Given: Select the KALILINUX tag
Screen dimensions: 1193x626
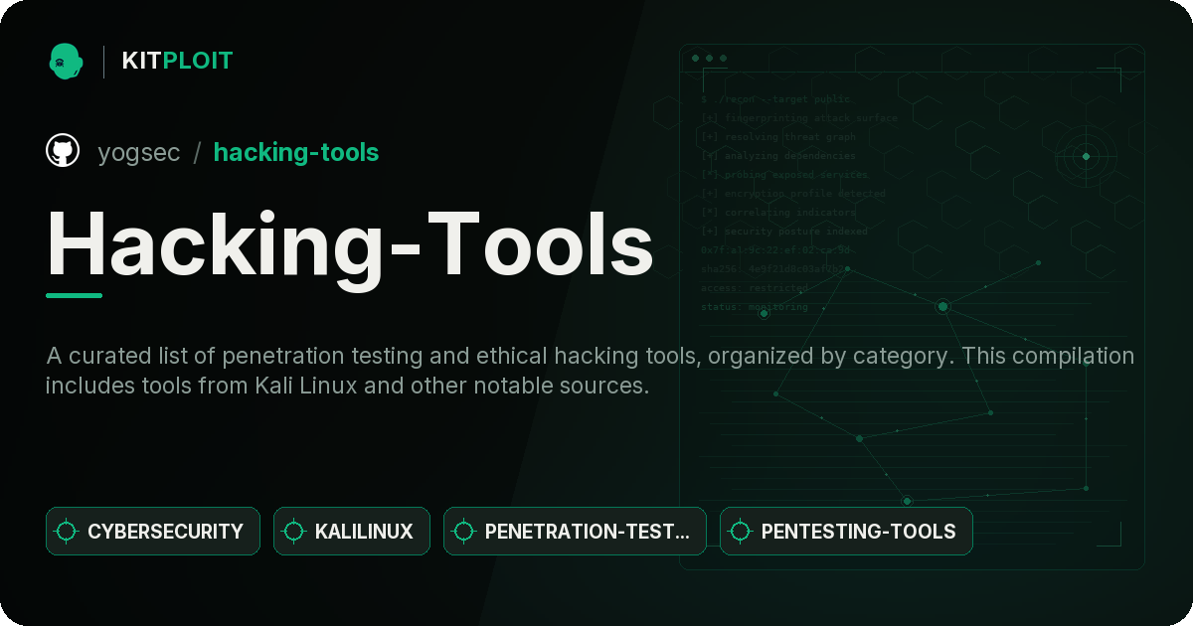Looking at the screenshot, I should (x=352, y=532).
